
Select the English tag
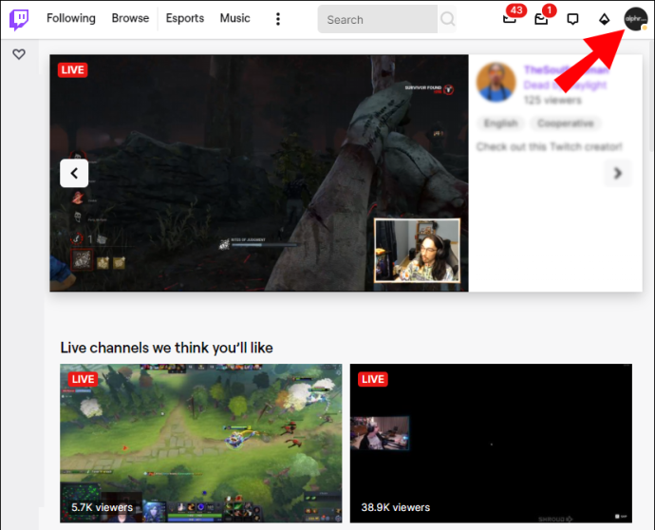click(500, 123)
